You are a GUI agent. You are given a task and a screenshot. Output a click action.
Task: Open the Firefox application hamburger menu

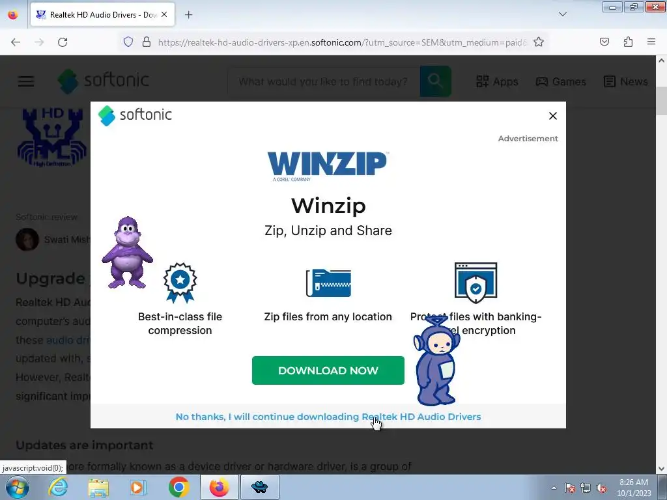651,42
